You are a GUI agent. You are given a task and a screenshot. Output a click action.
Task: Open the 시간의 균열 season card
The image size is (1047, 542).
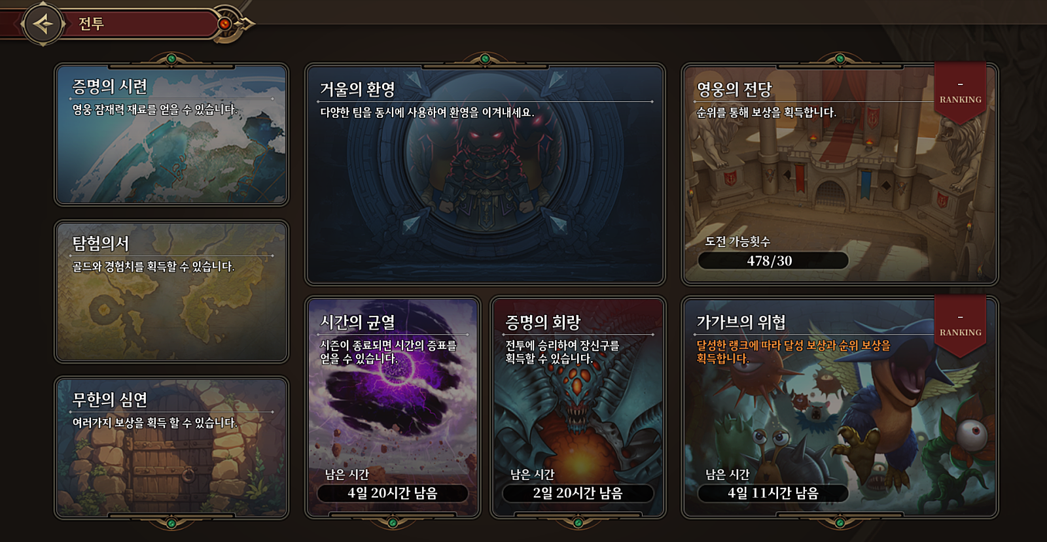pyautogui.click(x=393, y=407)
